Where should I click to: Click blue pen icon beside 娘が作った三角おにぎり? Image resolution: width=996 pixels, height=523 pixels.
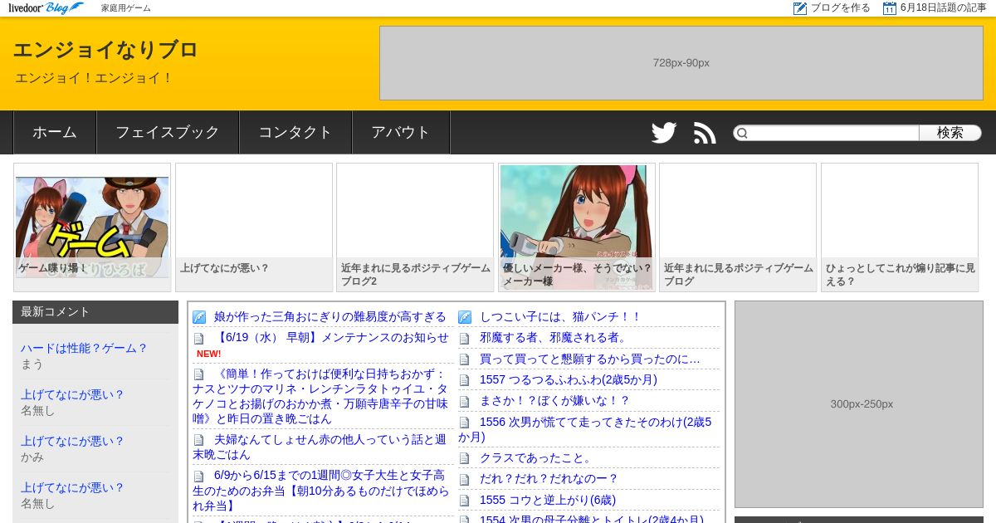[x=199, y=317]
